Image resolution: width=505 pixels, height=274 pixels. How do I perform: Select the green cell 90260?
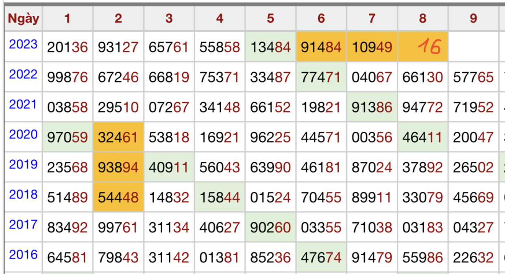[x=270, y=227]
